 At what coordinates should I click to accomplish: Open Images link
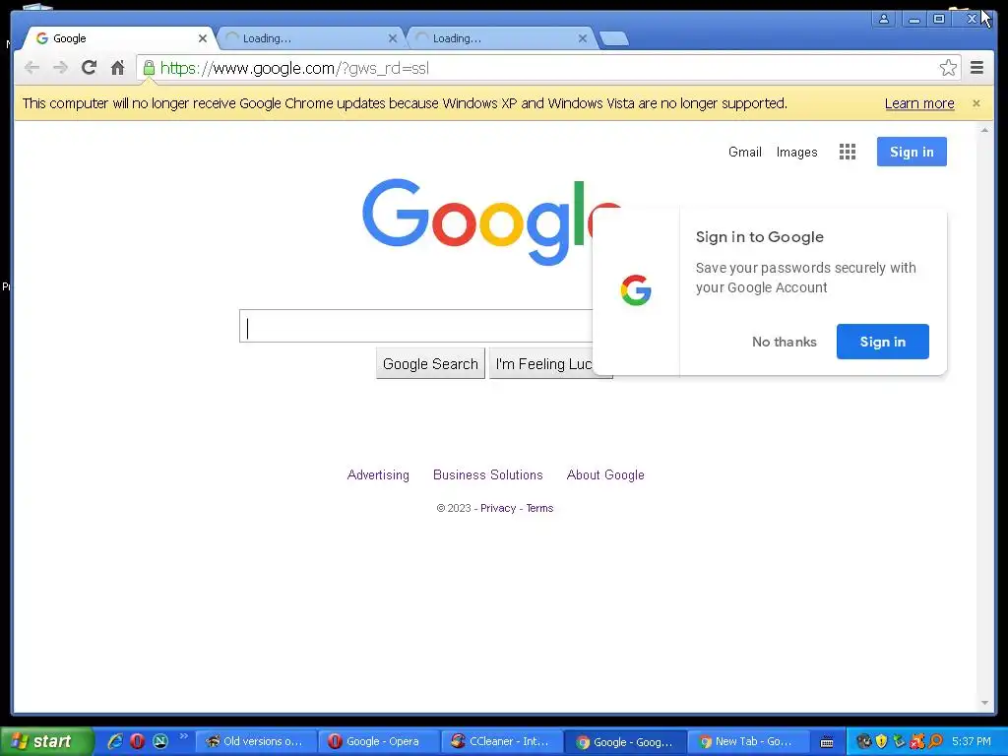click(796, 152)
